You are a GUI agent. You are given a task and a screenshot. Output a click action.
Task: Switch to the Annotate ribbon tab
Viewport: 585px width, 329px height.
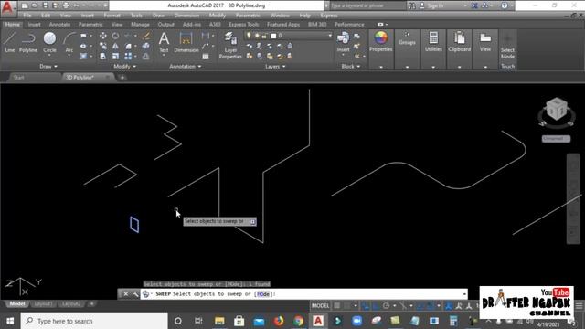pos(59,25)
